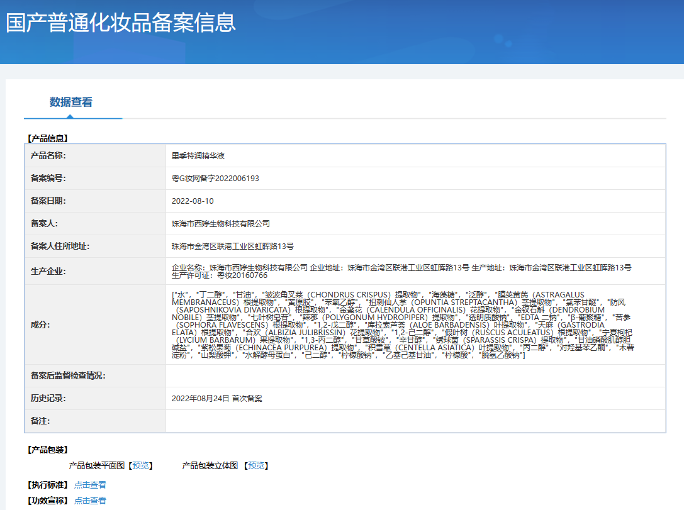684x510 pixels.
Task: Click the 历史记录 entry 2022年08月24日 首次备案
Action: (x=216, y=399)
